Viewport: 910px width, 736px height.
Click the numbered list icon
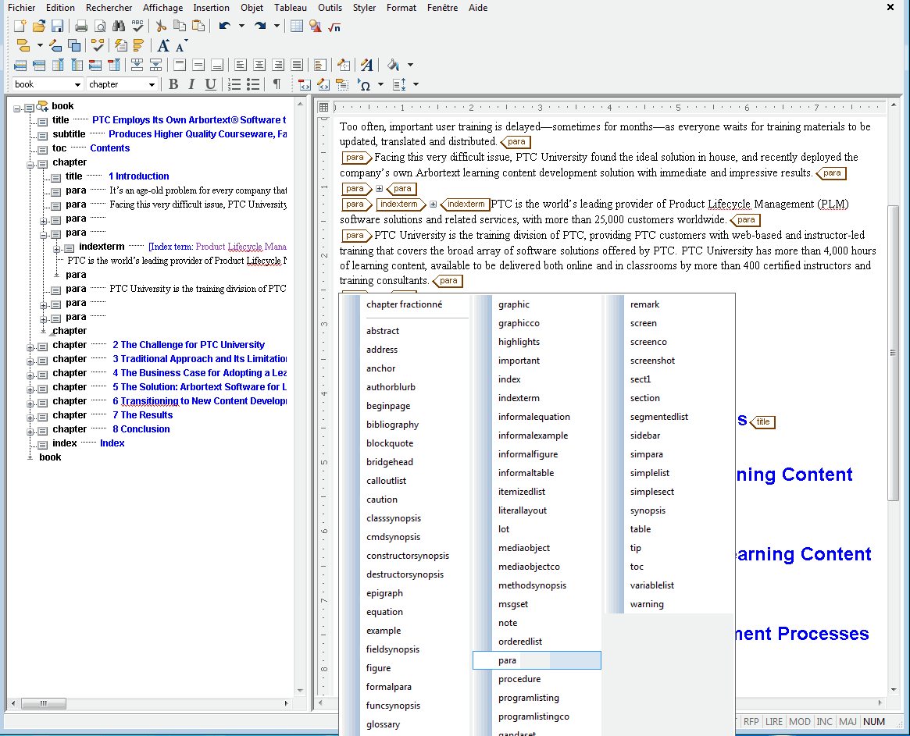pos(234,84)
